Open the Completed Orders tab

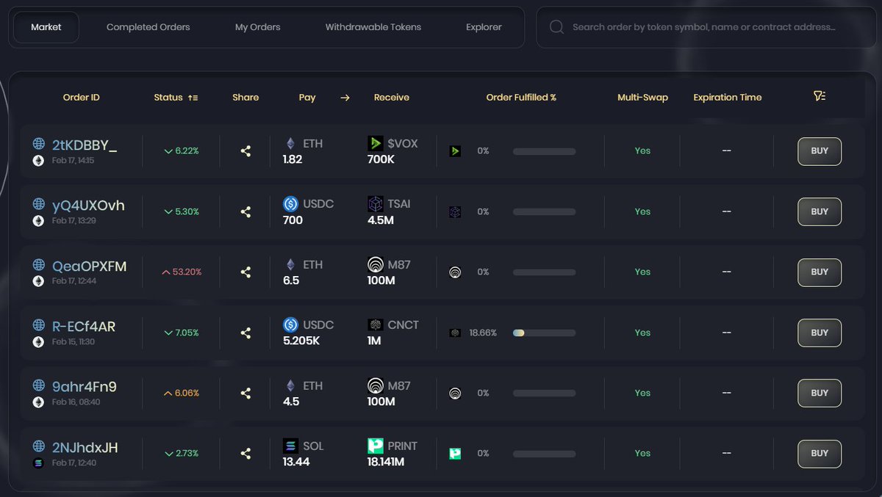148,27
